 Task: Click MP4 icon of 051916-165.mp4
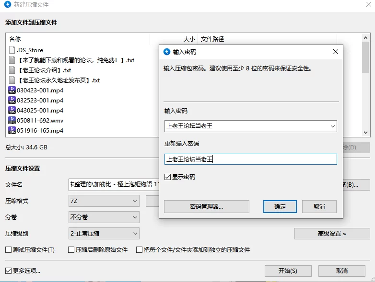tap(12, 130)
